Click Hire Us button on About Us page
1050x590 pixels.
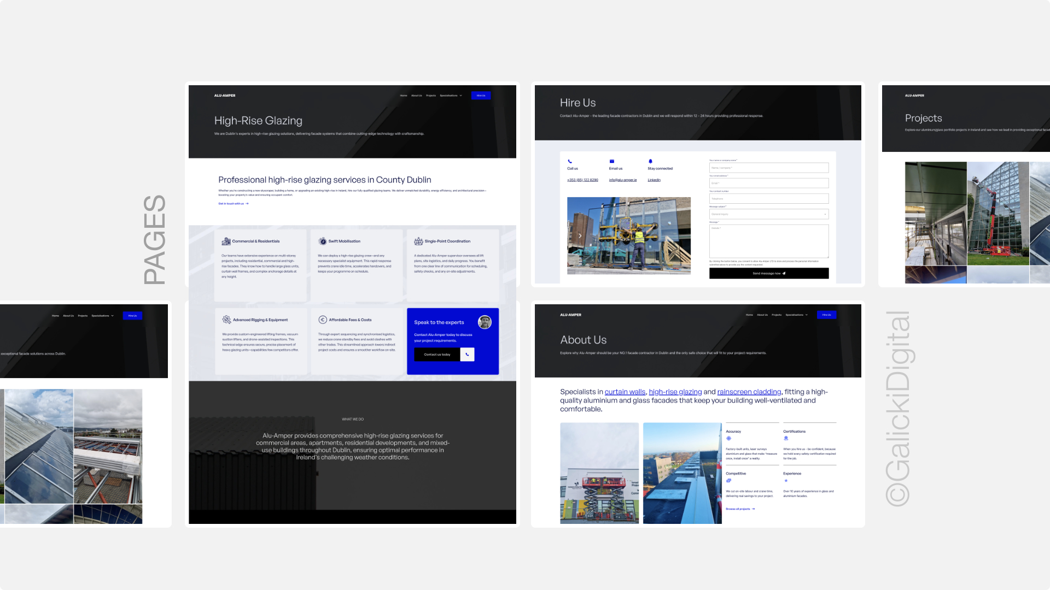pos(826,315)
